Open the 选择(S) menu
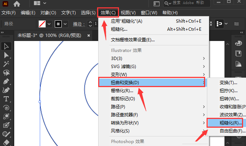The image size is (246, 146). [88, 13]
